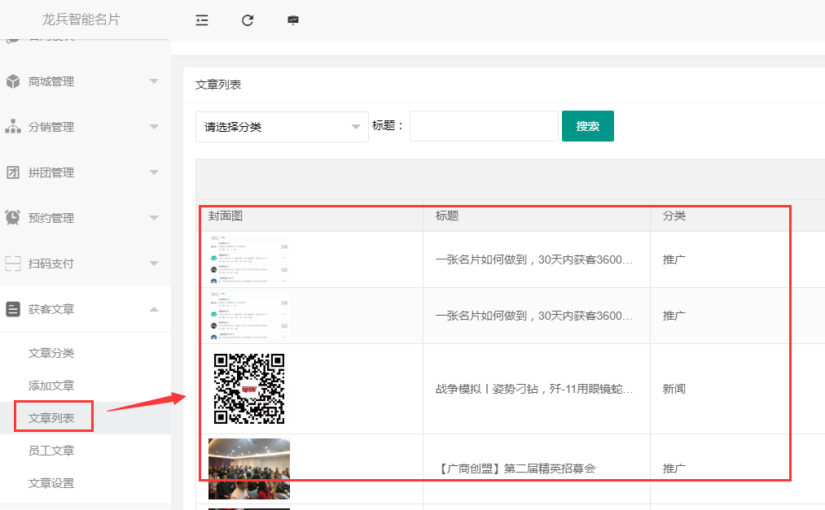825x510 pixels.
Task: Click the refresh icon in top bar
Action: [x=248, y=20]
